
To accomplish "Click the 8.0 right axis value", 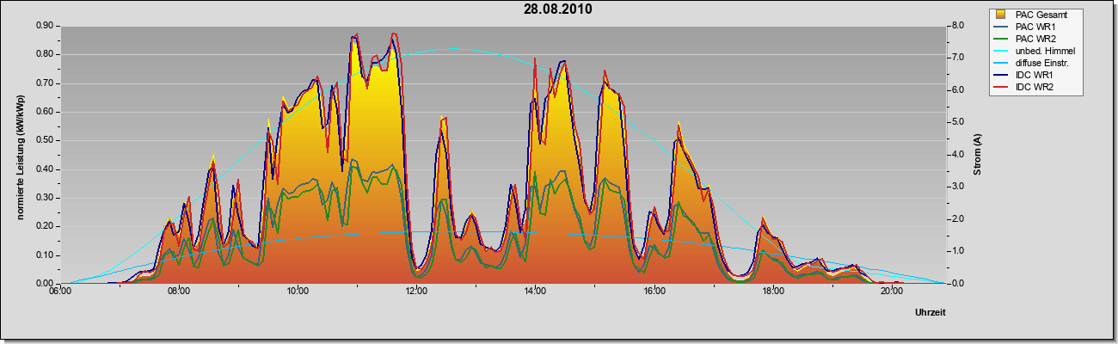I will pyautogui.click(x=958, y=26).
